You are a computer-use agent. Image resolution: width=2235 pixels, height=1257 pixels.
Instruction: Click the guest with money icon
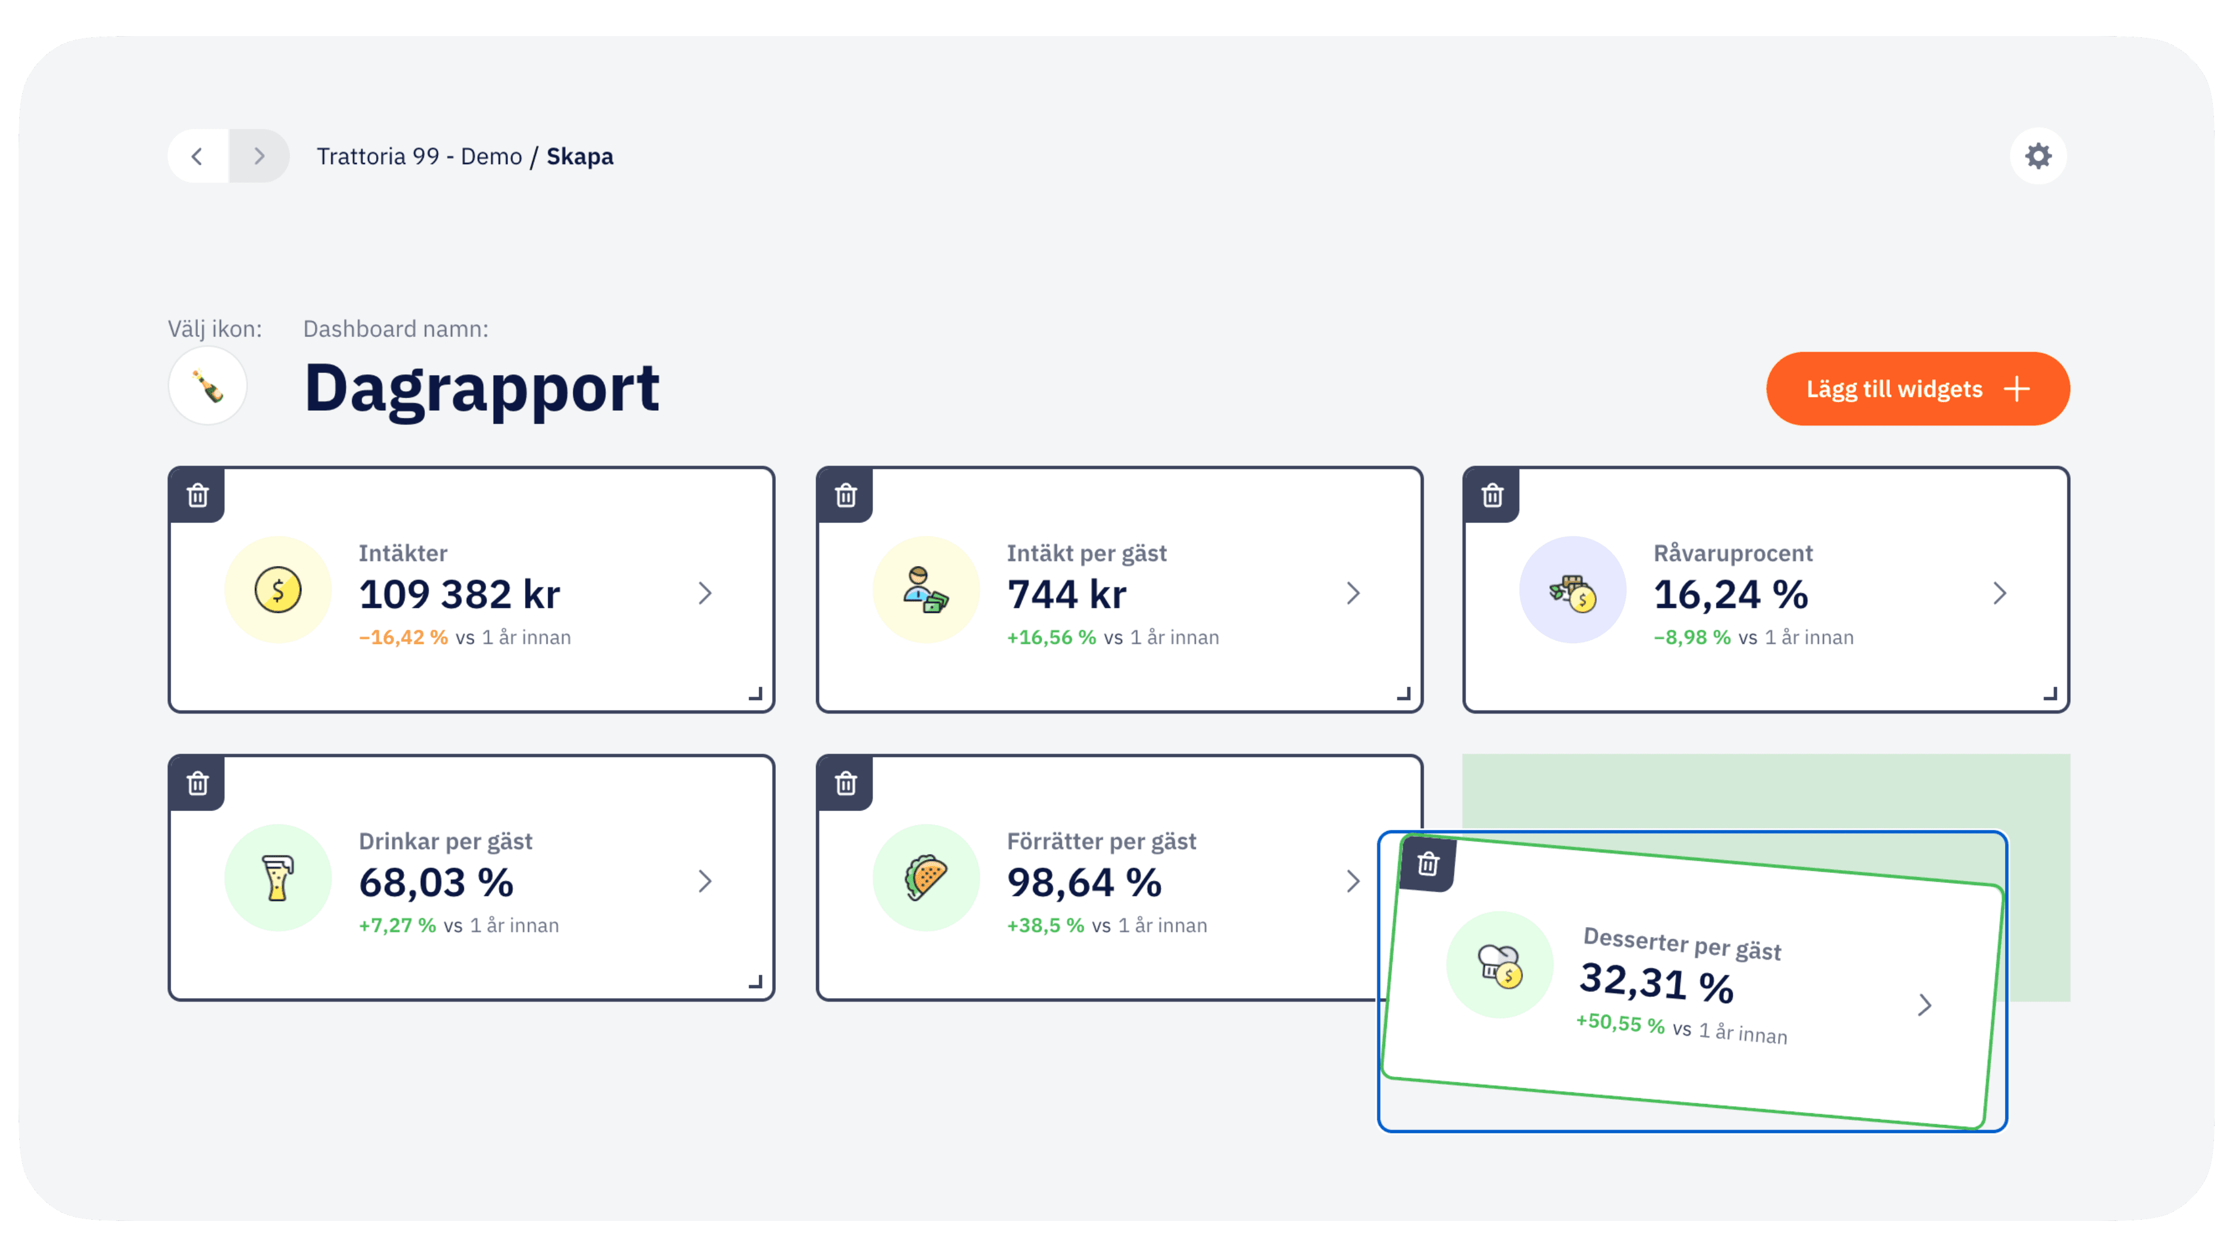coord(926,590)
